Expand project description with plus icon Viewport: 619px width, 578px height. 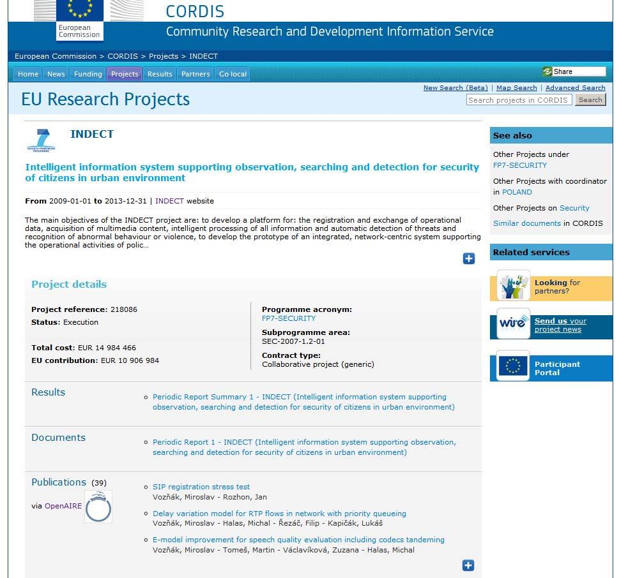[x=469, y=258]
